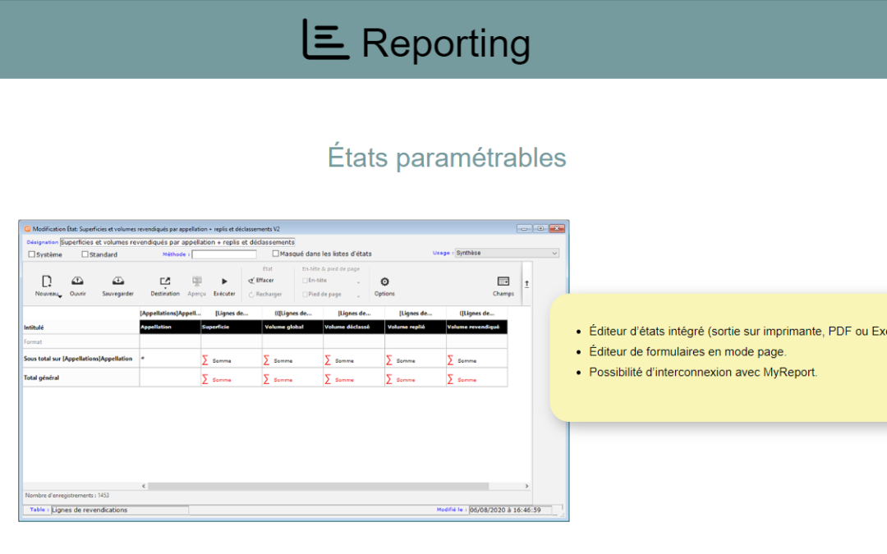Viewport: 887px width, 554px height.
Task: Collapse the toolbar with the up arrow
Action: (x=526, y=284)
